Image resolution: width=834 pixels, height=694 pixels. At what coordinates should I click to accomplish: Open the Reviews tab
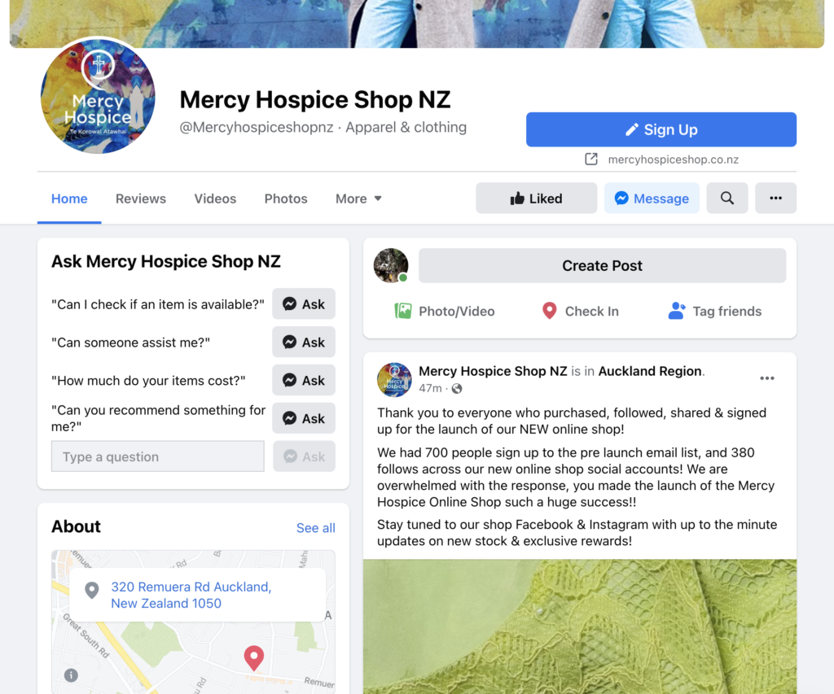tap(141, 199)
